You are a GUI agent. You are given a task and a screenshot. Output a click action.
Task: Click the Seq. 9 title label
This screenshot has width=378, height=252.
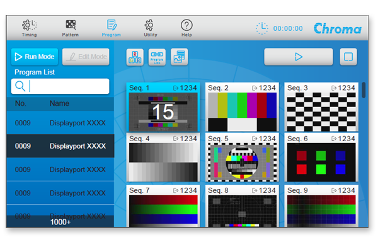[297, 190]
